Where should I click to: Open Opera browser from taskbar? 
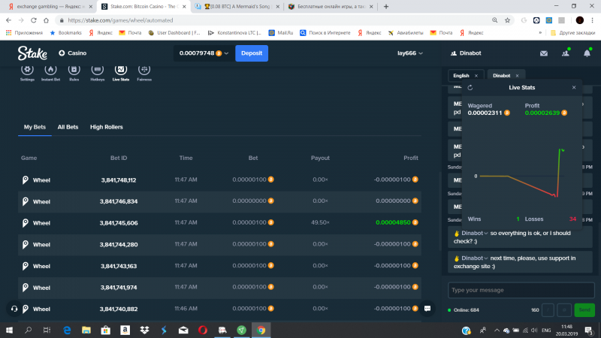[x=203, y=330]
